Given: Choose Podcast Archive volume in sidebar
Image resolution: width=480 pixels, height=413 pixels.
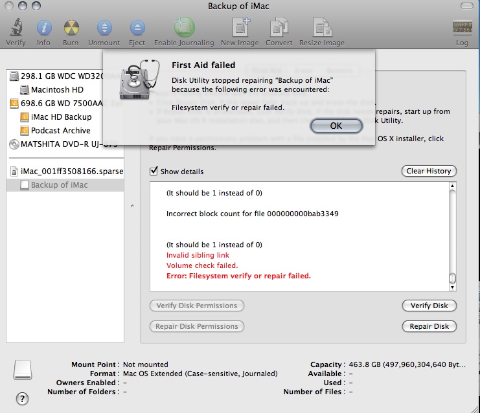Looking at the screenshot, I should point(60,131).
